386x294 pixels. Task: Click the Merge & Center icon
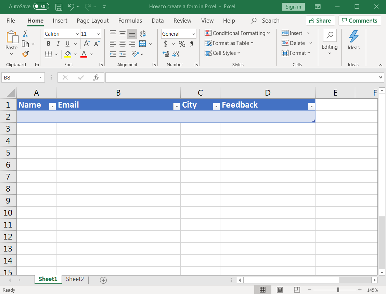click(143, 44)
